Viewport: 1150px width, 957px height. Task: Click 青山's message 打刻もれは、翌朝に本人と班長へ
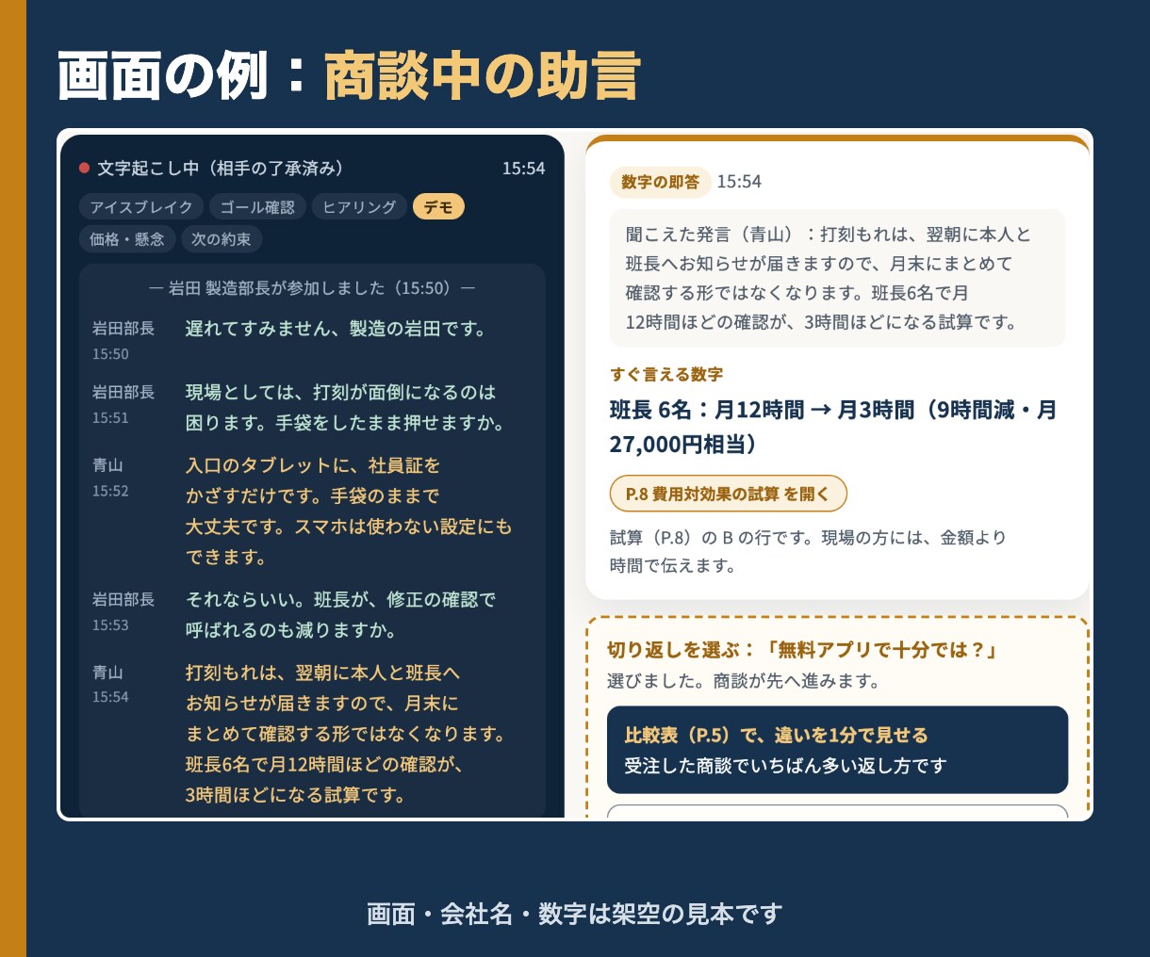point(346,734)
